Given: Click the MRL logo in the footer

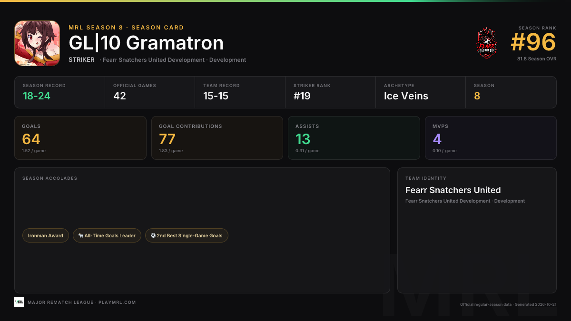Looking at the screenshot, I should pyautogui.click(x=19, y=302).
